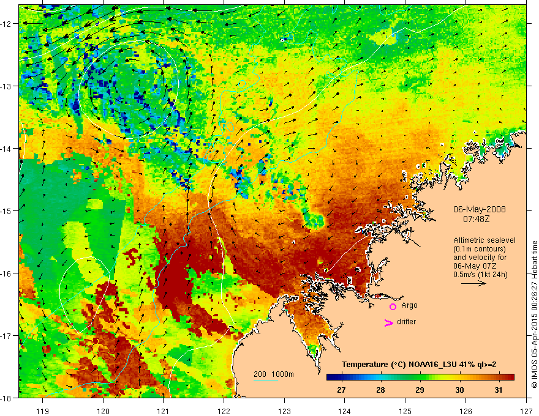Click the '200 1000m' depth label

pyautogui.click(x=274, y=374)
